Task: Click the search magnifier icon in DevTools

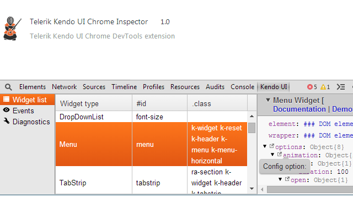Action: [8, 87]
